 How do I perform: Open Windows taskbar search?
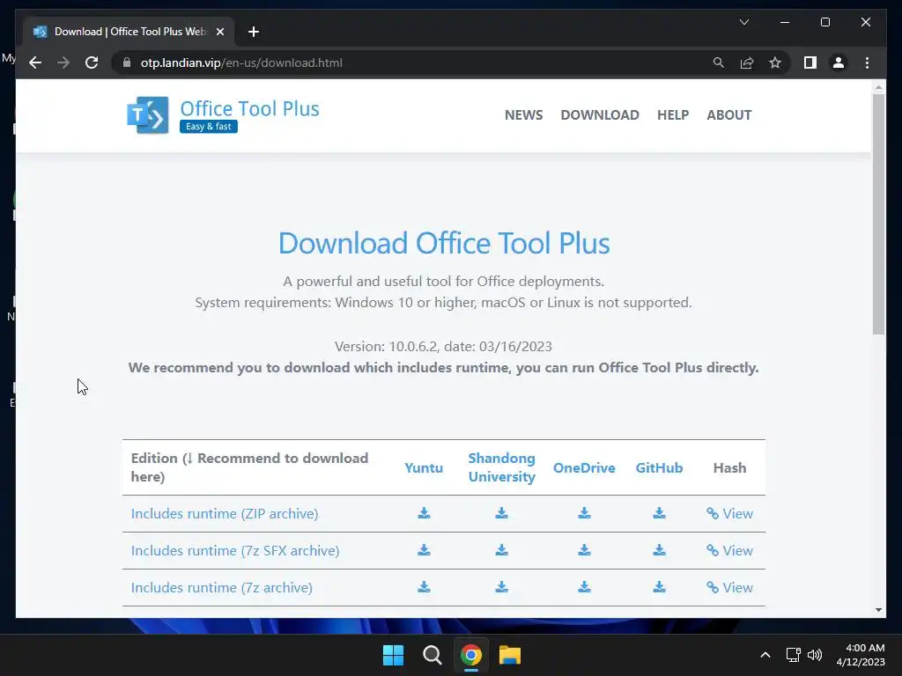pos(432,655)
